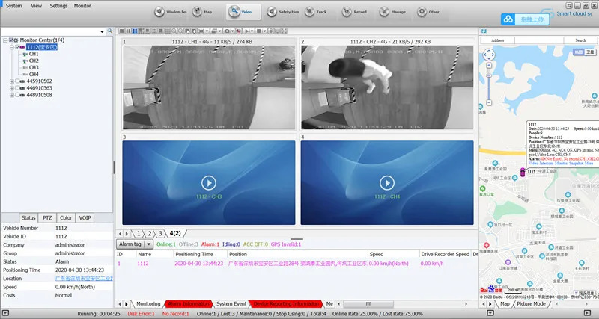Select channel CH2 in vehicle tree
Image resolution: width=599 pixels, height=319 pixels.
pos(34,61)
